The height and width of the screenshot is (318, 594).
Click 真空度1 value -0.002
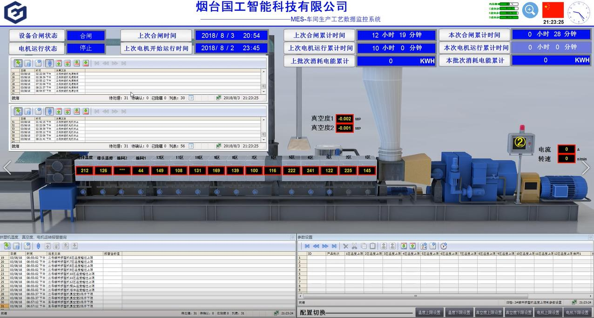(344, 119)
